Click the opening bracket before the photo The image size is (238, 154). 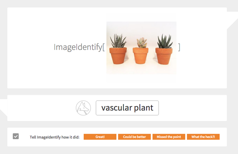103,47
